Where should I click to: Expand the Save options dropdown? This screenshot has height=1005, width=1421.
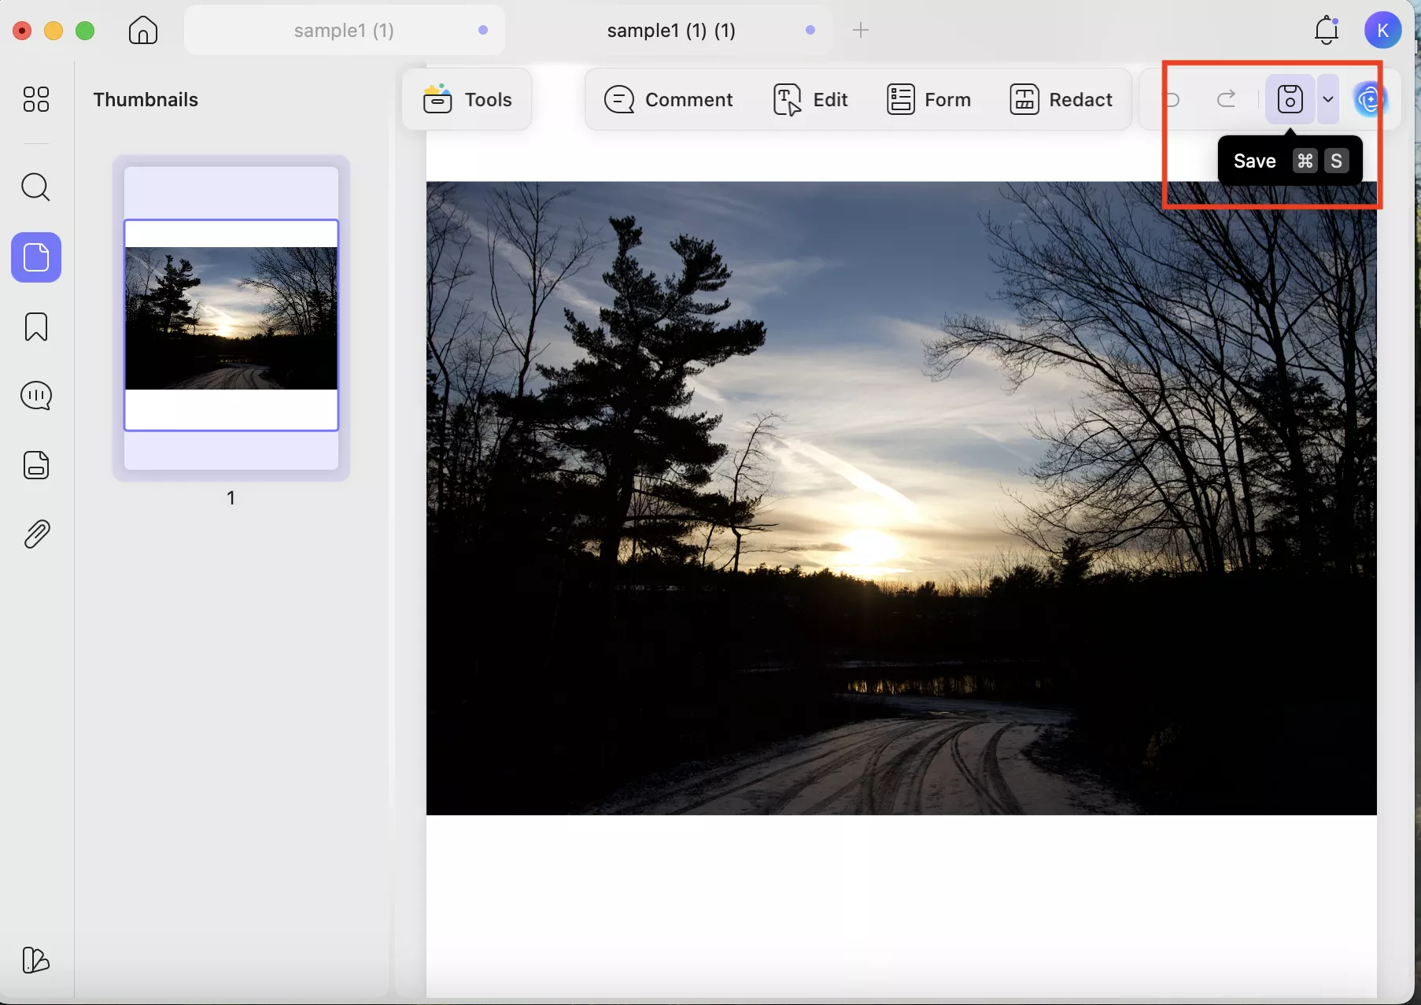click(1328, 99)
